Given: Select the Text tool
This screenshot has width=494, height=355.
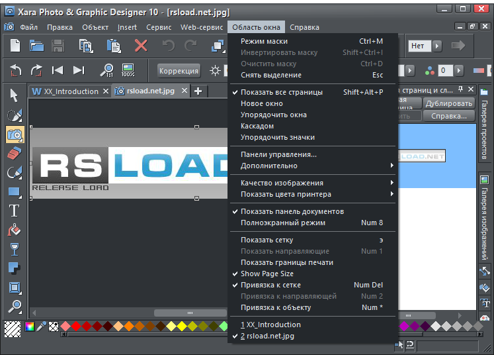Looking at the screenshot, I should [x=14, y=211].
